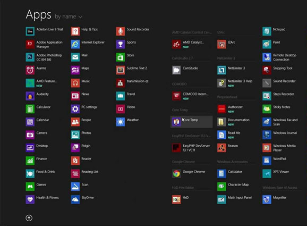Open the sort 'by name' dropdown

tap(69, 16)
